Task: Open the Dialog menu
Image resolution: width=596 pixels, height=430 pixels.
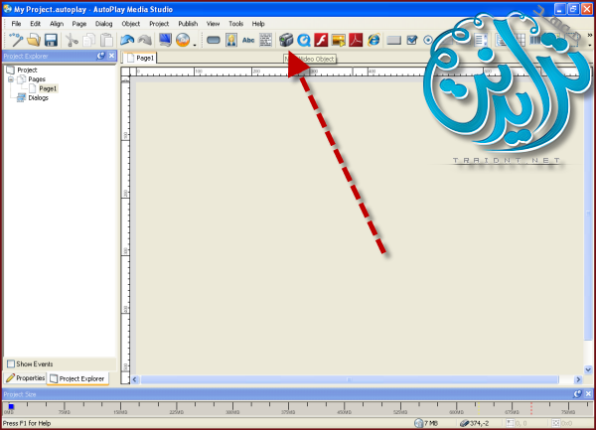Action: pyautogui.click(x=103, y=24)
